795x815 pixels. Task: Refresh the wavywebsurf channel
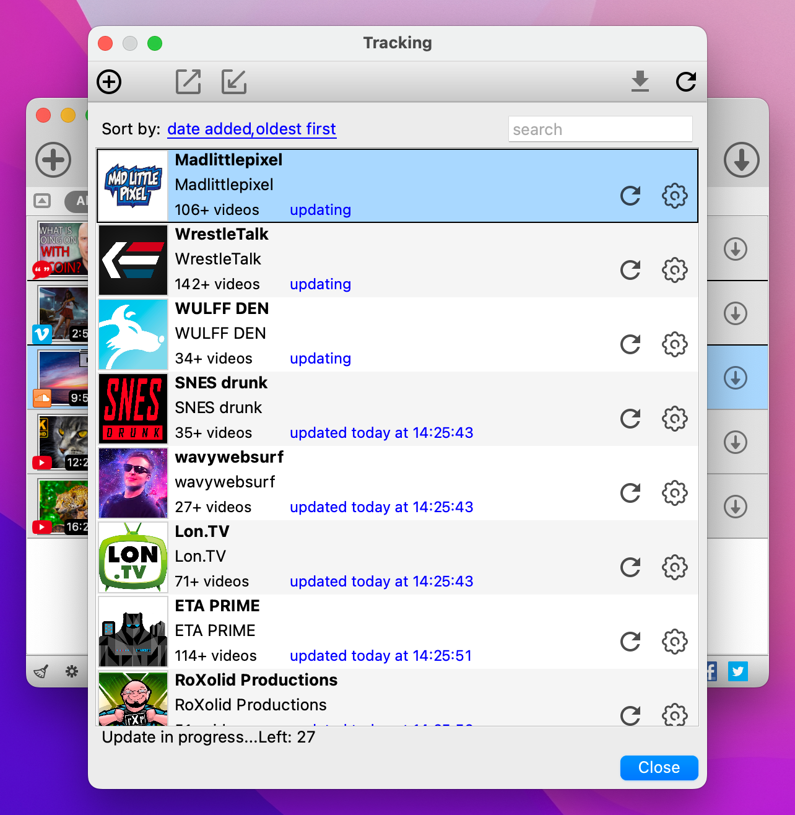click(x=630, y=493)
